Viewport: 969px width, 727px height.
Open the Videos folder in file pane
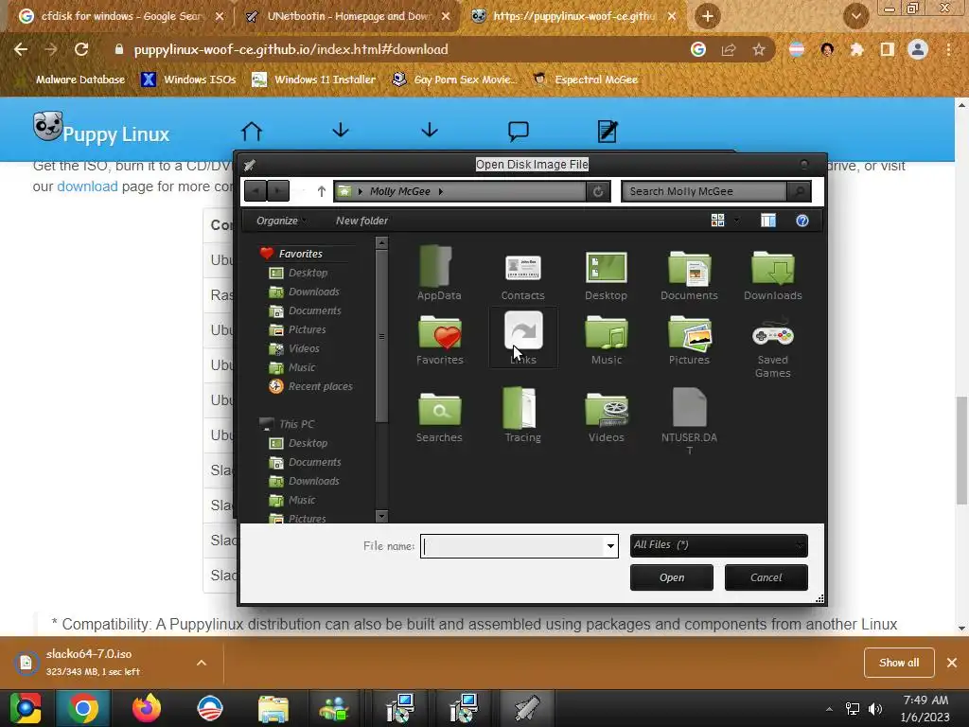[607, 416]
